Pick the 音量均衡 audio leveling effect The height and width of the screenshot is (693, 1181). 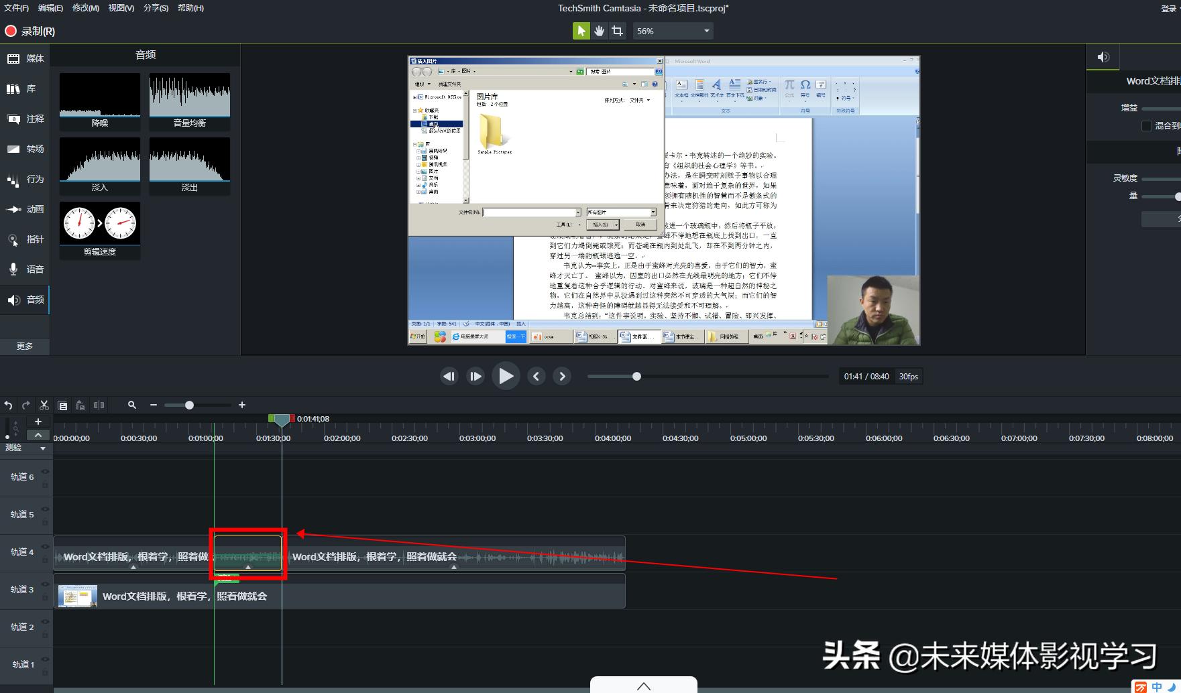(x=190, y=101)
